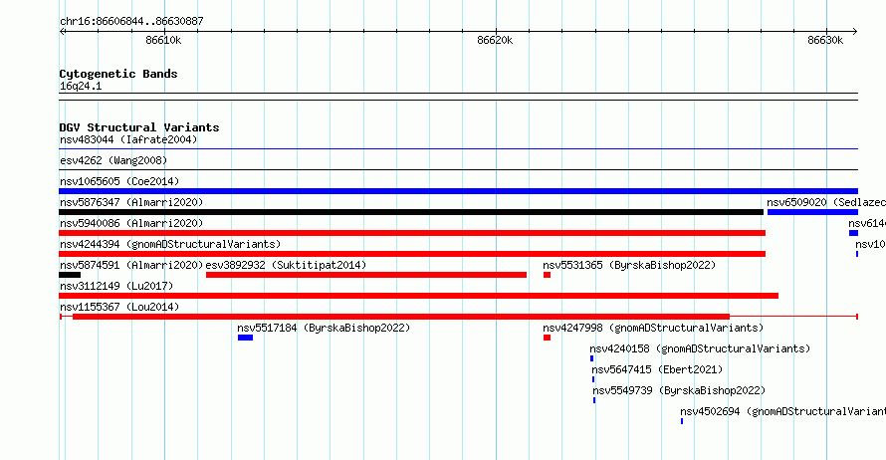Viewport: 886px width, 460px height.
Task: Select the nsv4244394 gnomADStructuralVariants label
Action: click(x=170, y=244)
